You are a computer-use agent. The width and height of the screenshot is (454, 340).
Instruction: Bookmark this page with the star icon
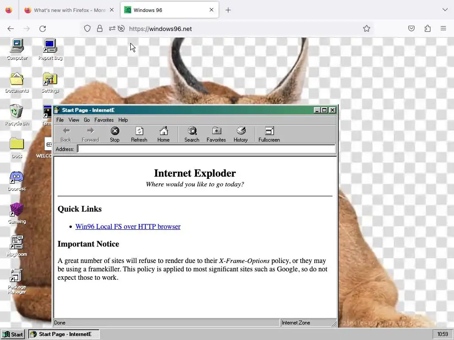[x=367, y=29]
